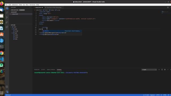Click Ln 11, Col 6 in status bar
171x96 pixels.
[x=146, y=95]
